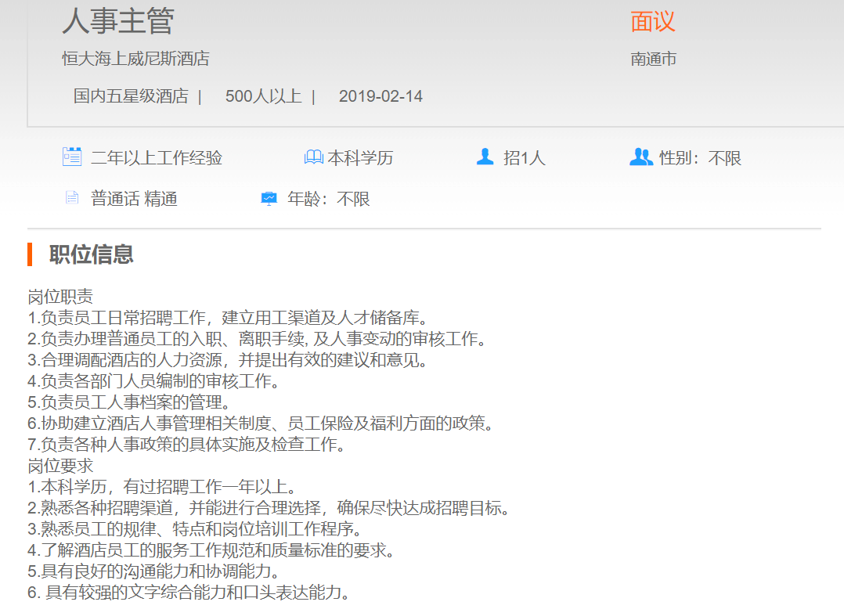This screenshot has height=609, width=844.
Task: Click the 岗位要求 subheading
Action: 60,466
